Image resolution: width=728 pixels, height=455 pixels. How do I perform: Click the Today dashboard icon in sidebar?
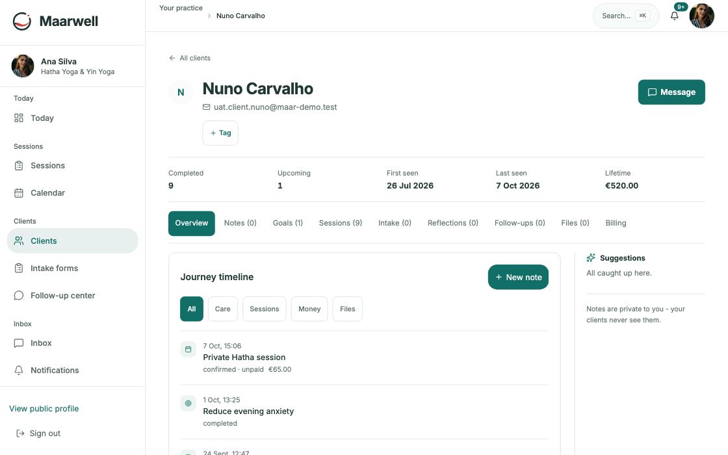[x=19, y=118]
